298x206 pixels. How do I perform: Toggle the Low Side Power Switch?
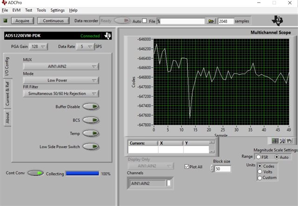tap(91, 146)
